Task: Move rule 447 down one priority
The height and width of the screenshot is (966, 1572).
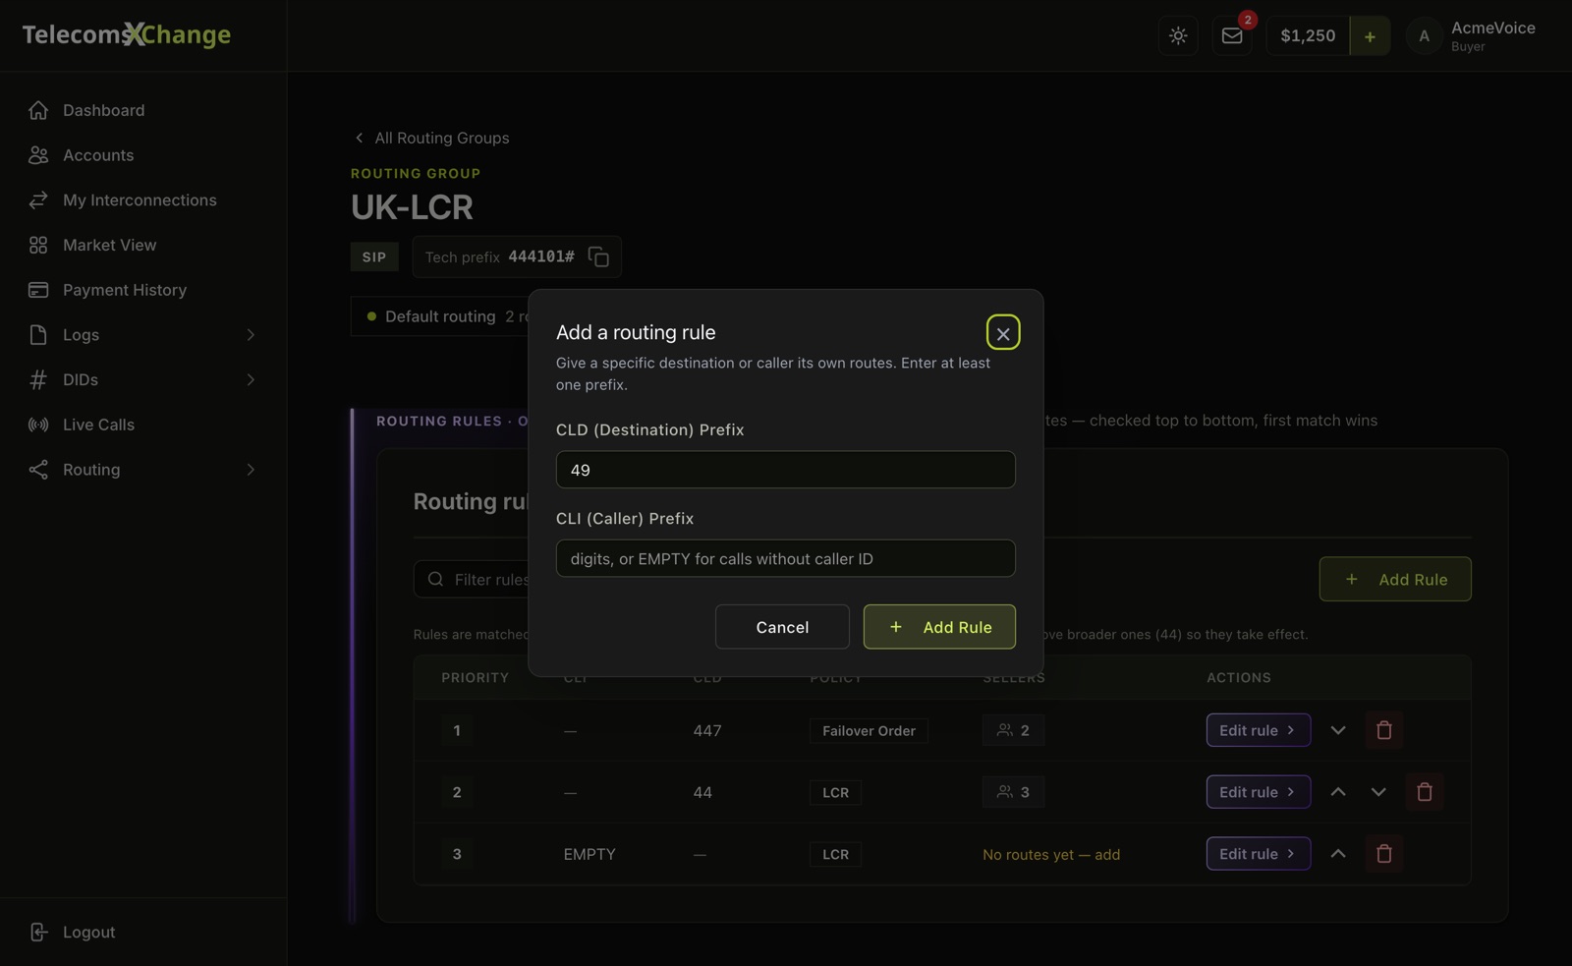Action: [x=1338, y=730]
